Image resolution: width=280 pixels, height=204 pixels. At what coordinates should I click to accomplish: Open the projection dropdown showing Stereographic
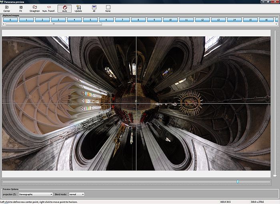[x=36, y=194]
